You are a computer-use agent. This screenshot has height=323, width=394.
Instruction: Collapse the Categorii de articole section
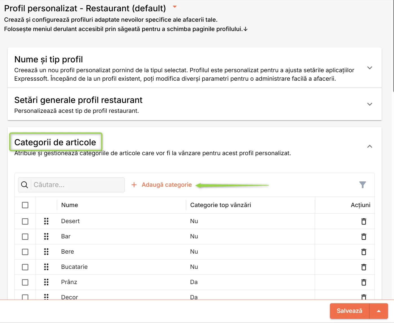click(x=369, y=146)
